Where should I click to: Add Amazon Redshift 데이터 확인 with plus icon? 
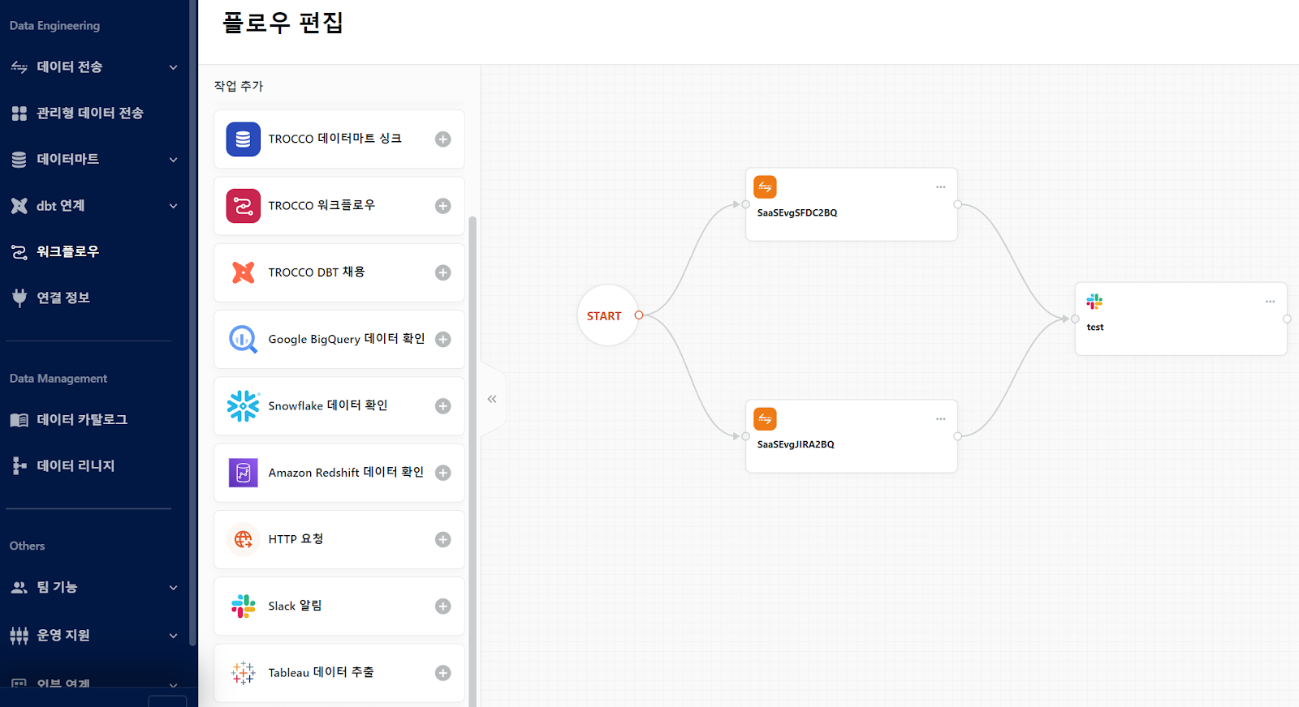click(442, 473)
